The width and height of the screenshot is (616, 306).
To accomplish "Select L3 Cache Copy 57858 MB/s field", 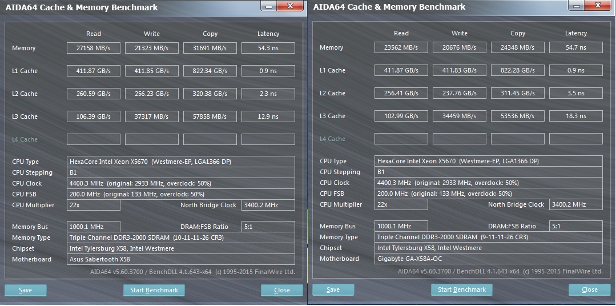I will click(x=210, y=116).
